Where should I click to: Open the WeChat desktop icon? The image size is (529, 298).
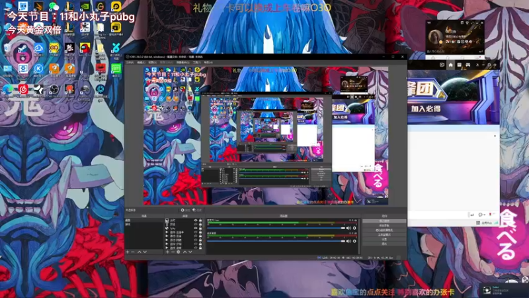pyautogui.click(x=54, y=6)
